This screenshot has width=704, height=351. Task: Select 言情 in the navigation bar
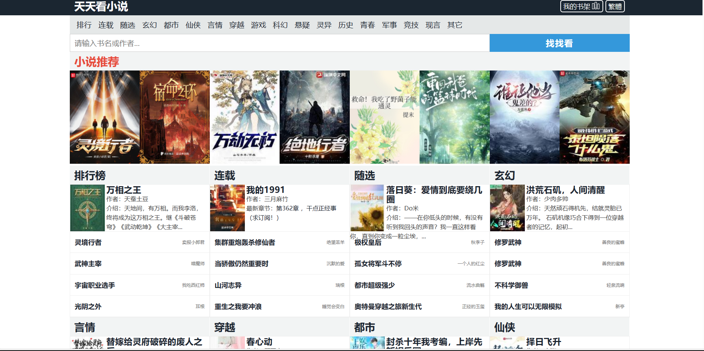point(215,25)
